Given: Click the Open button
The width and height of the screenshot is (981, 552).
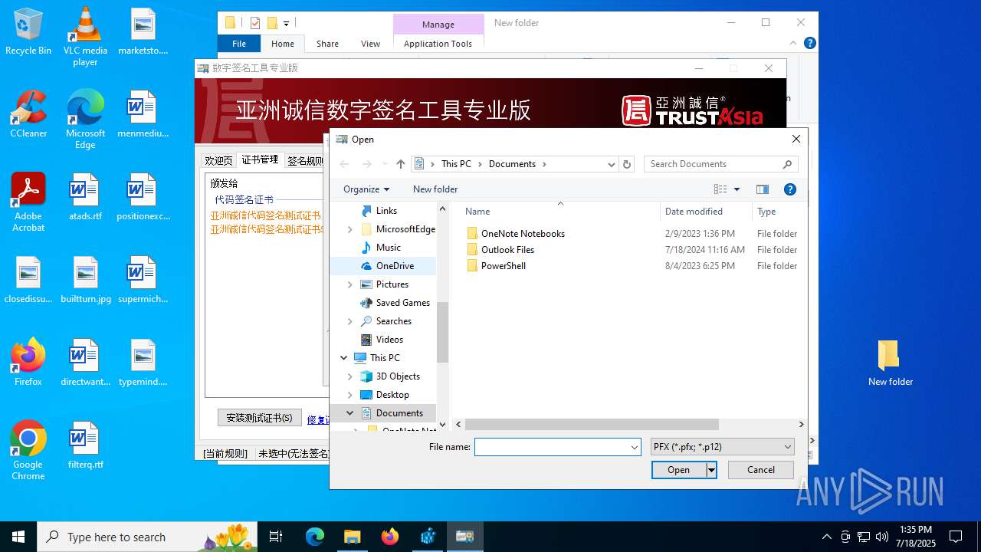Looking at the screenshot, I should coord(678,470).
